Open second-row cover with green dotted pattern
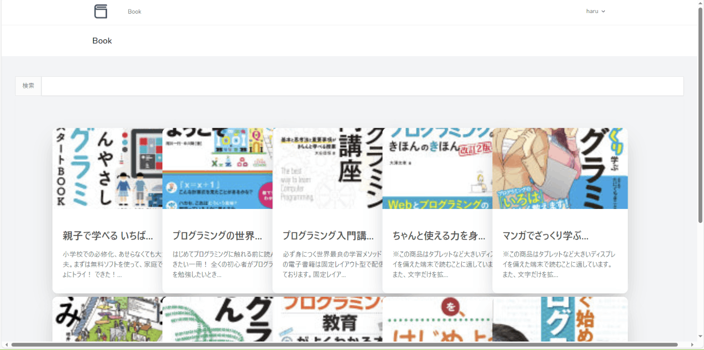The image size is (704, 350). (218, 319)
